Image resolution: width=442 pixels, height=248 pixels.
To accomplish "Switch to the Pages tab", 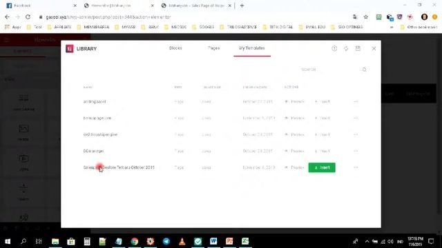I will pos(213,48).
